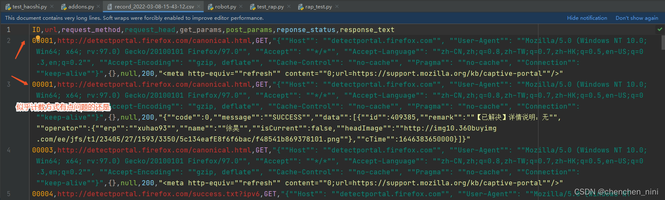The image size is (665, 200).
Task: Close the record csv file tab
Action: point(199,7)
